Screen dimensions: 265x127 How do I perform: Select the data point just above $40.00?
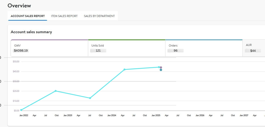pos(124,69)
